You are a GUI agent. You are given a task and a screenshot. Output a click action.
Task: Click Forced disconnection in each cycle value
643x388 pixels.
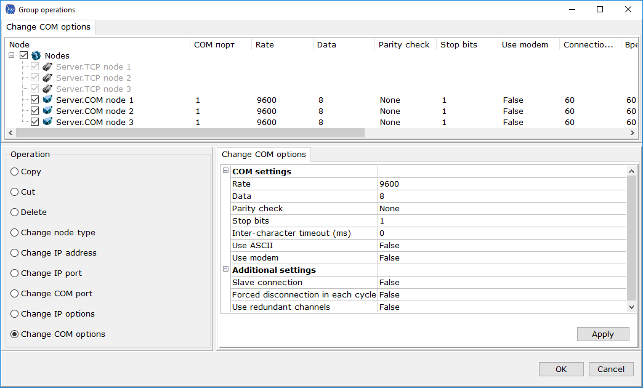pyautogui.click(x=503, y=294)
